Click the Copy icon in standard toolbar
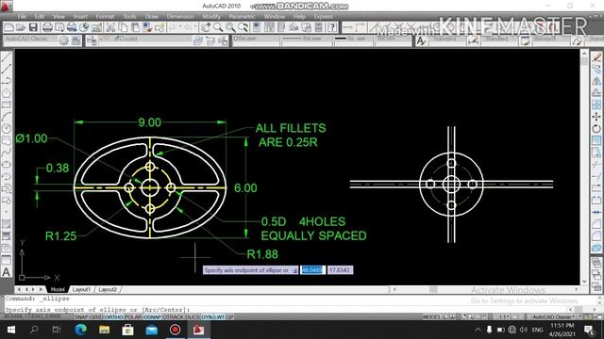 pyautogui.click(x=123, y=27)
